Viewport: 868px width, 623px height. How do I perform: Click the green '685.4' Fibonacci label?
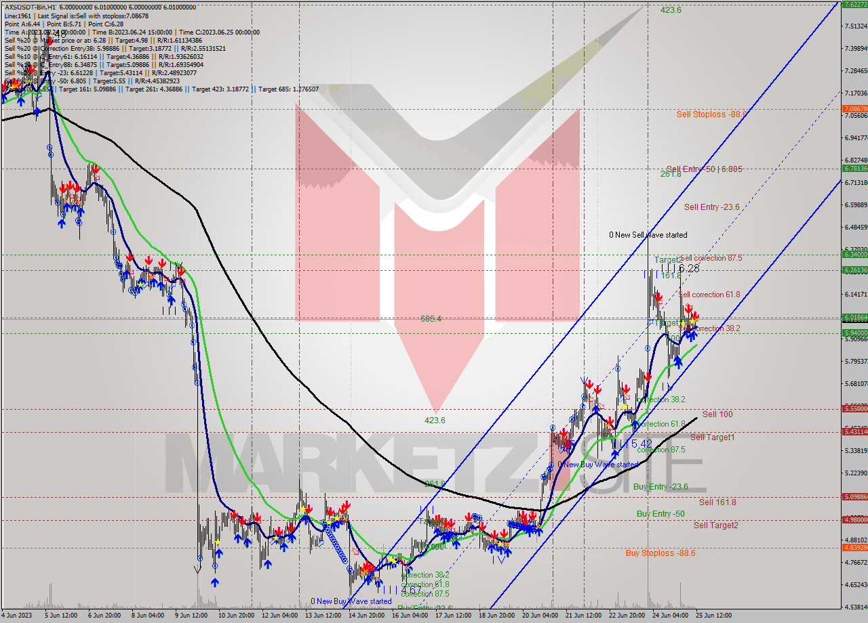coord(431,318)
